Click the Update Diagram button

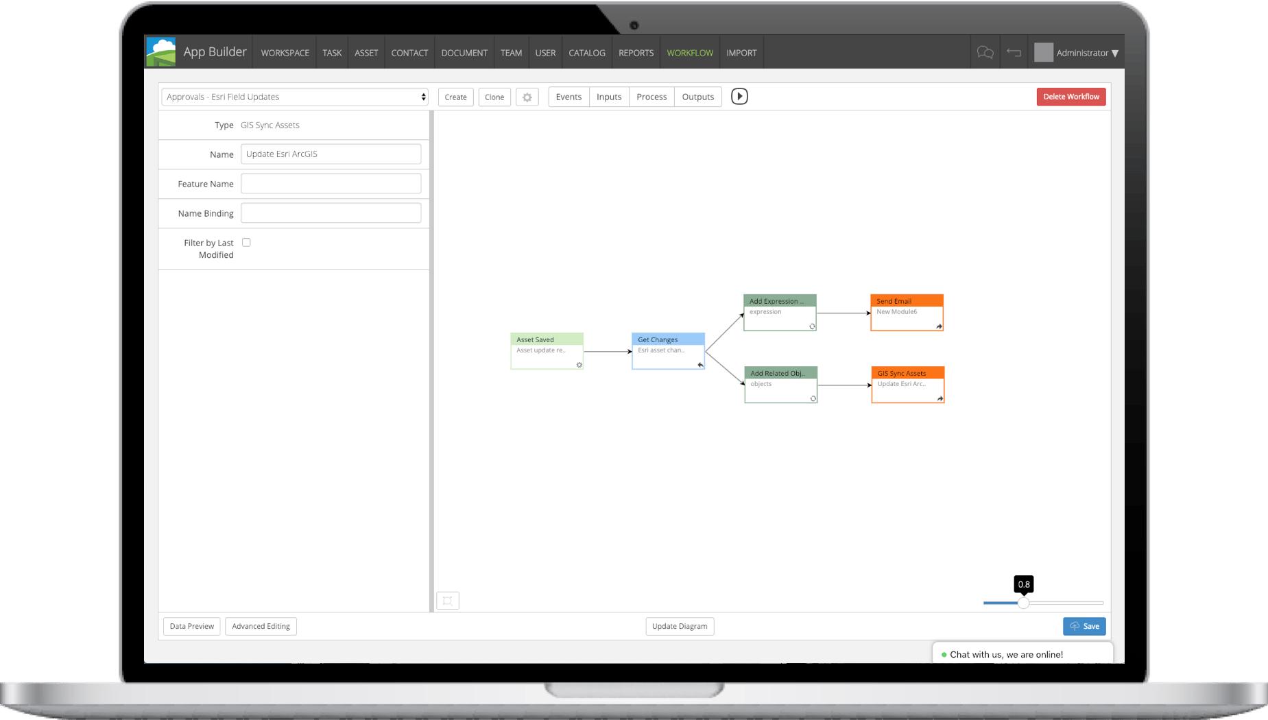coord(679,626)
